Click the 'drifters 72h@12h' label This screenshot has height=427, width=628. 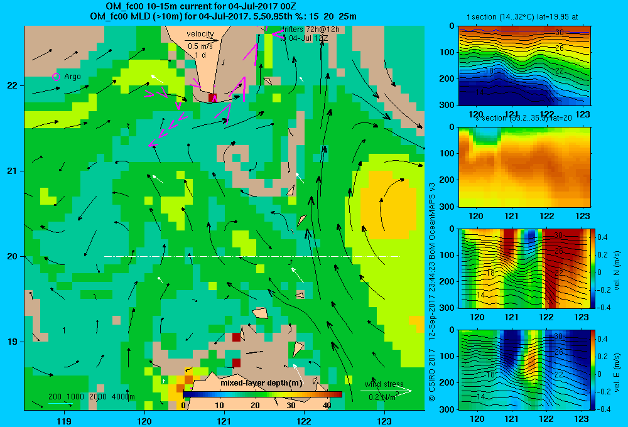310,30
